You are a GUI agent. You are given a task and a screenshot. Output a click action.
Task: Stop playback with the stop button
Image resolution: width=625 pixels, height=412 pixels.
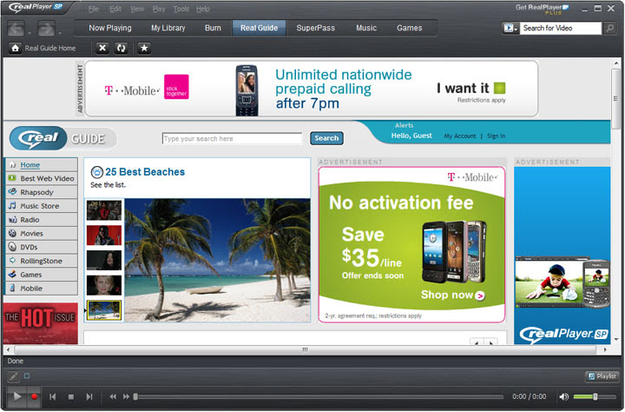(x=71, y=397)
